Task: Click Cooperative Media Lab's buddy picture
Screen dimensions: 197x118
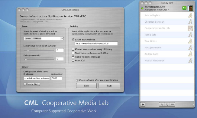Action: [x=190, y=28]
